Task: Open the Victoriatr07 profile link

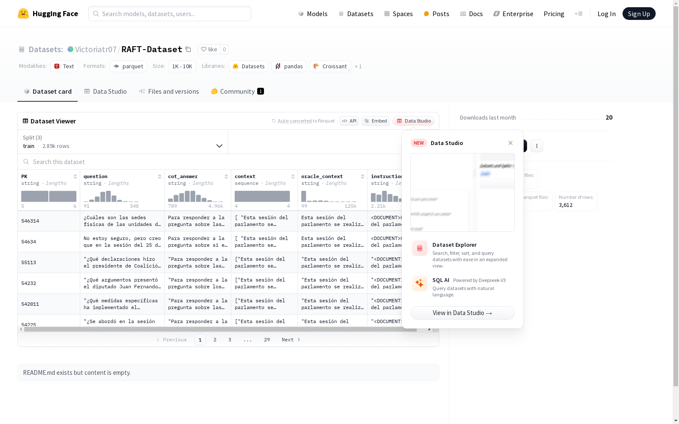Action: [95, 49]
